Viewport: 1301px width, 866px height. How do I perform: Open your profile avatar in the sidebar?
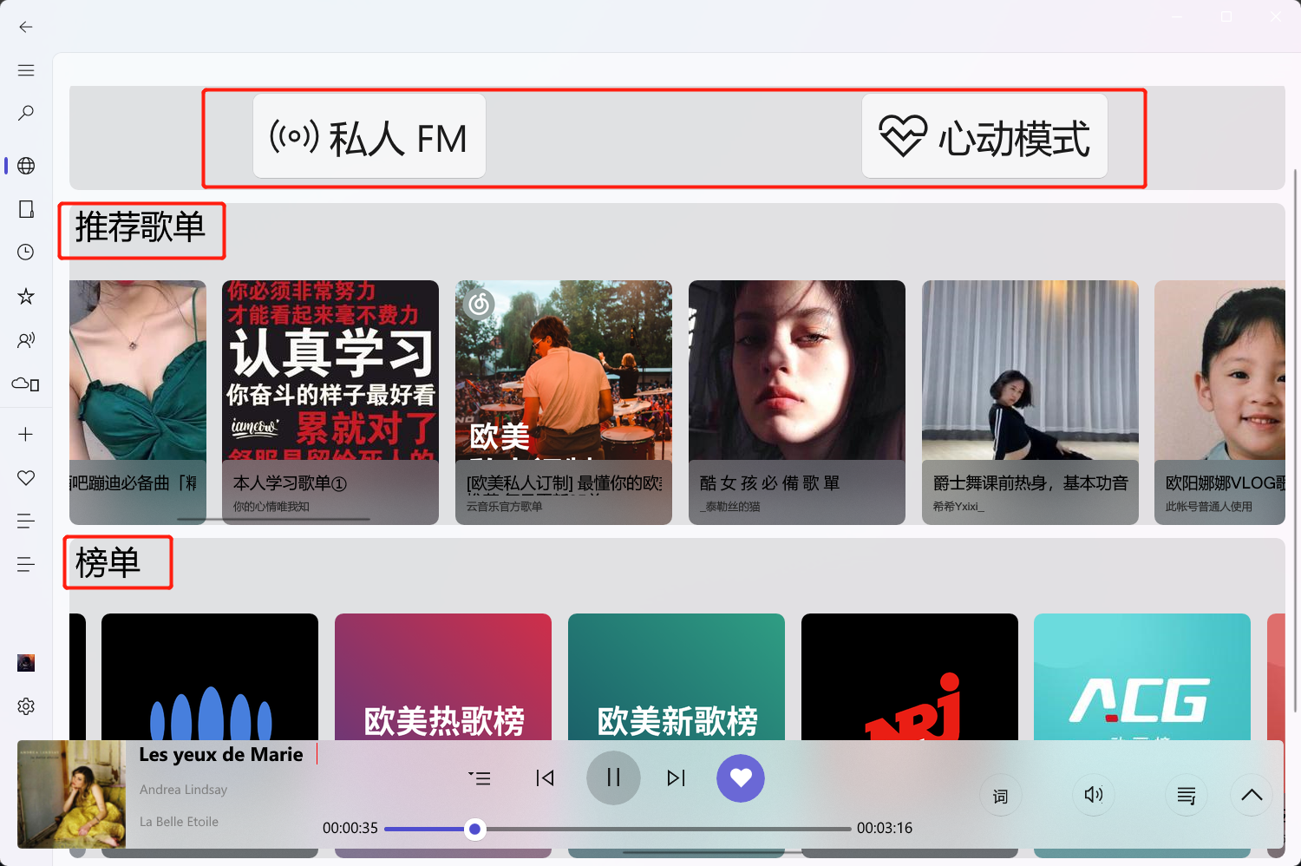point(26,663)
